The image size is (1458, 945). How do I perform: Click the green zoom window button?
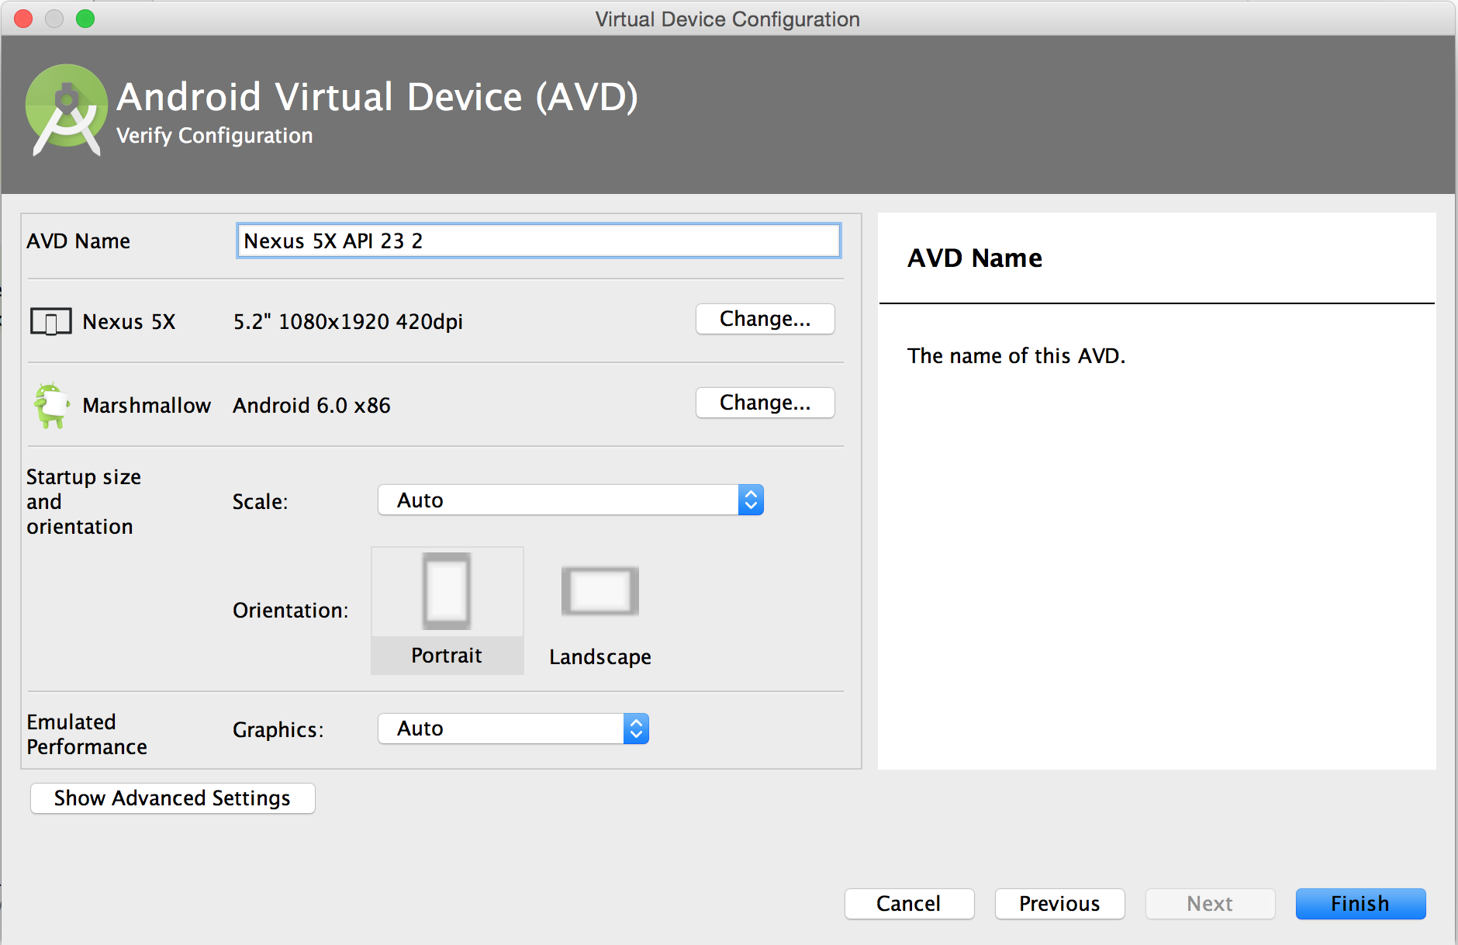[x=85, y=19]
